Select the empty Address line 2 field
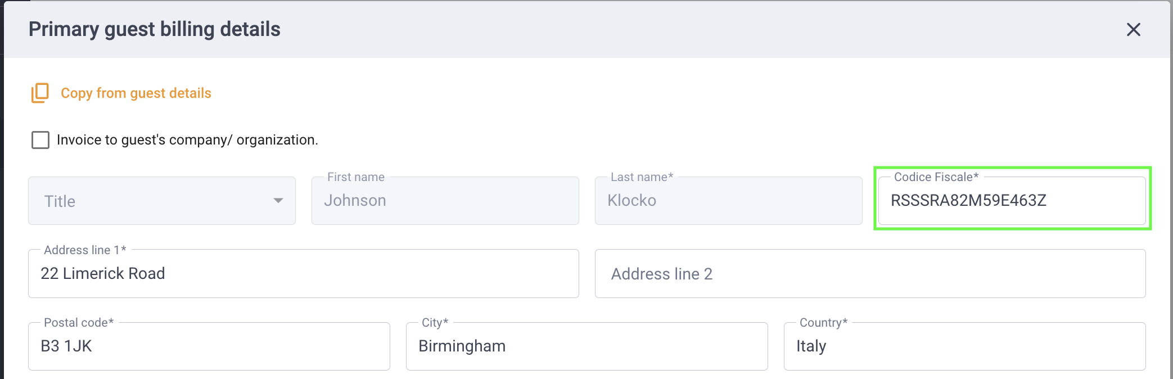The image size is (1173, 379). click(870, 274)
